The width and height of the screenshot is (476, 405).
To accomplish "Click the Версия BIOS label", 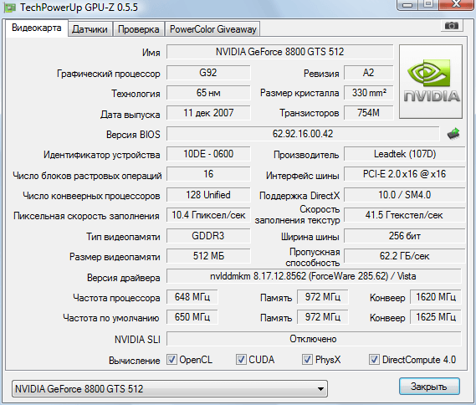I will (133, 135).
